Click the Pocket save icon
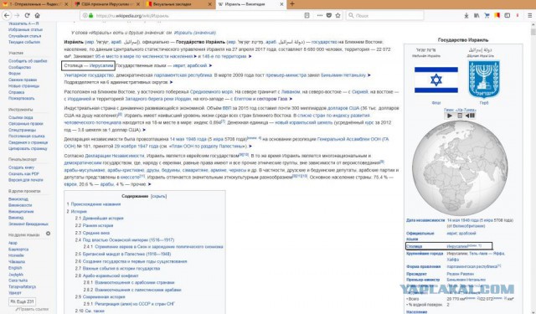Viewport: 536px width, 314px height. tap(329, 15)
